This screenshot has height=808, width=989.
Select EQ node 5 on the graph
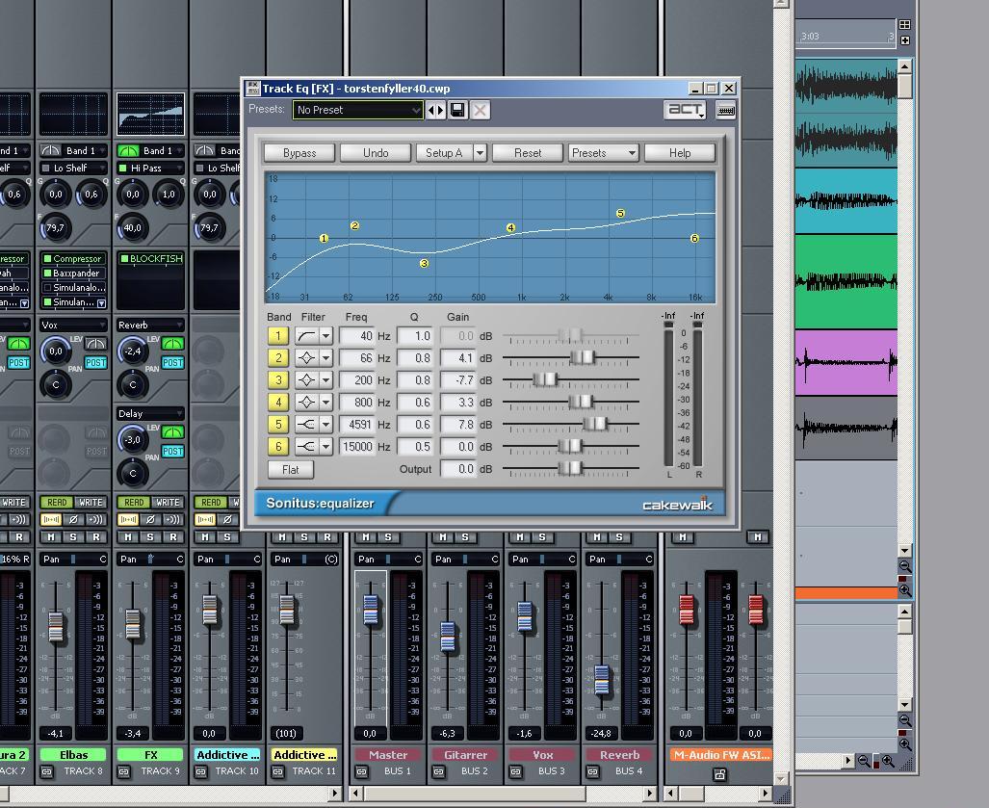(x=620, y=213)
